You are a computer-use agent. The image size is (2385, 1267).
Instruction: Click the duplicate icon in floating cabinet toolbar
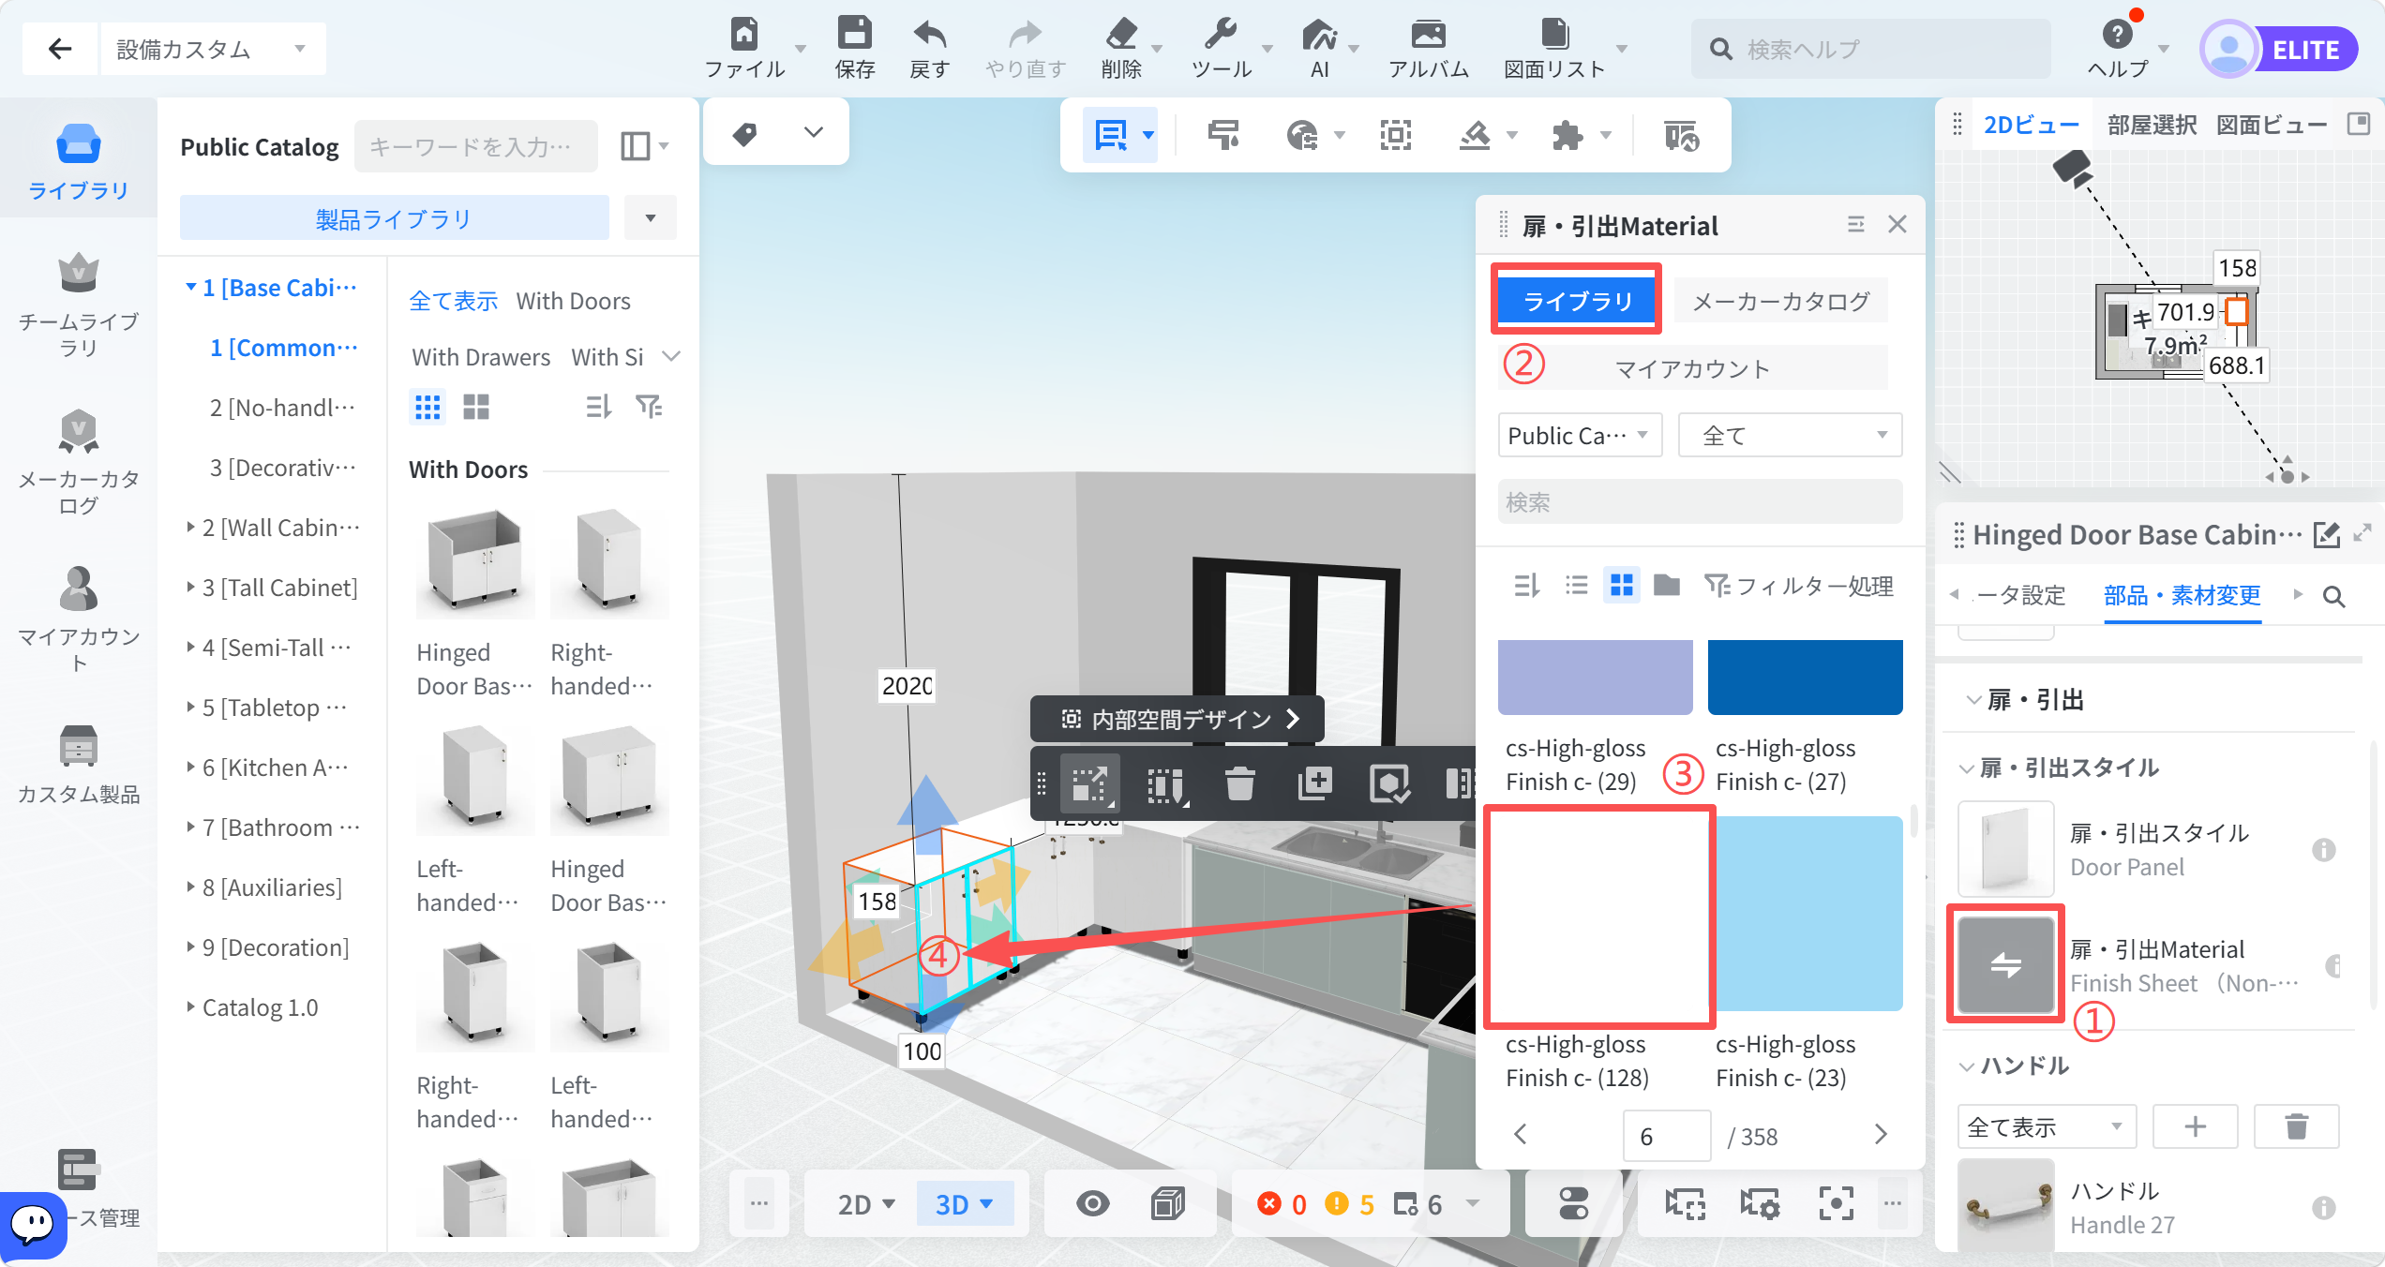click(x=1314, y=783)
